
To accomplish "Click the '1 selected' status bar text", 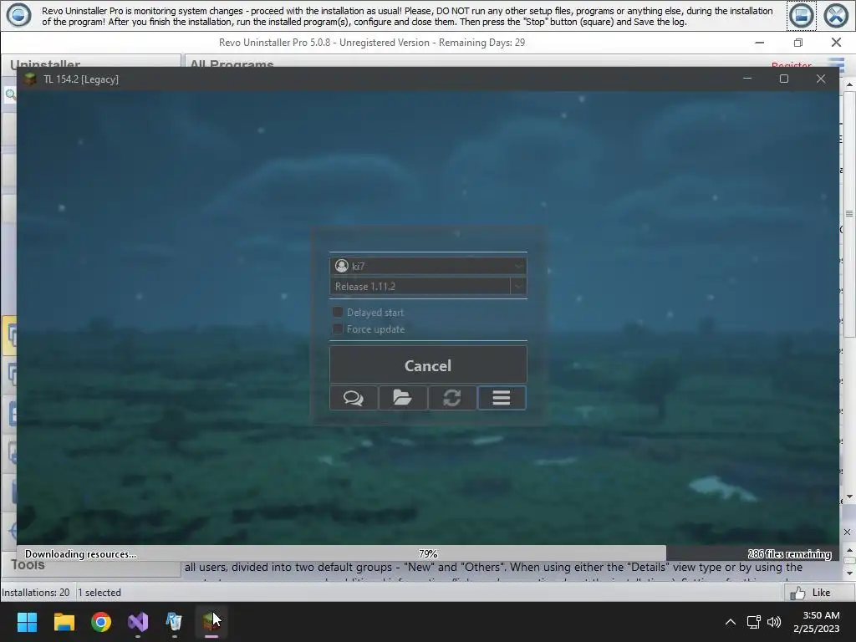I will [99, 593].
